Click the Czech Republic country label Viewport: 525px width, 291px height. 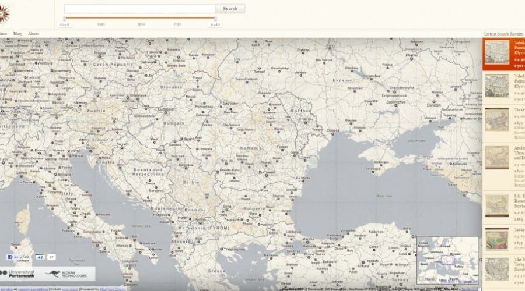pyautogui.click(x=113, y=65)
